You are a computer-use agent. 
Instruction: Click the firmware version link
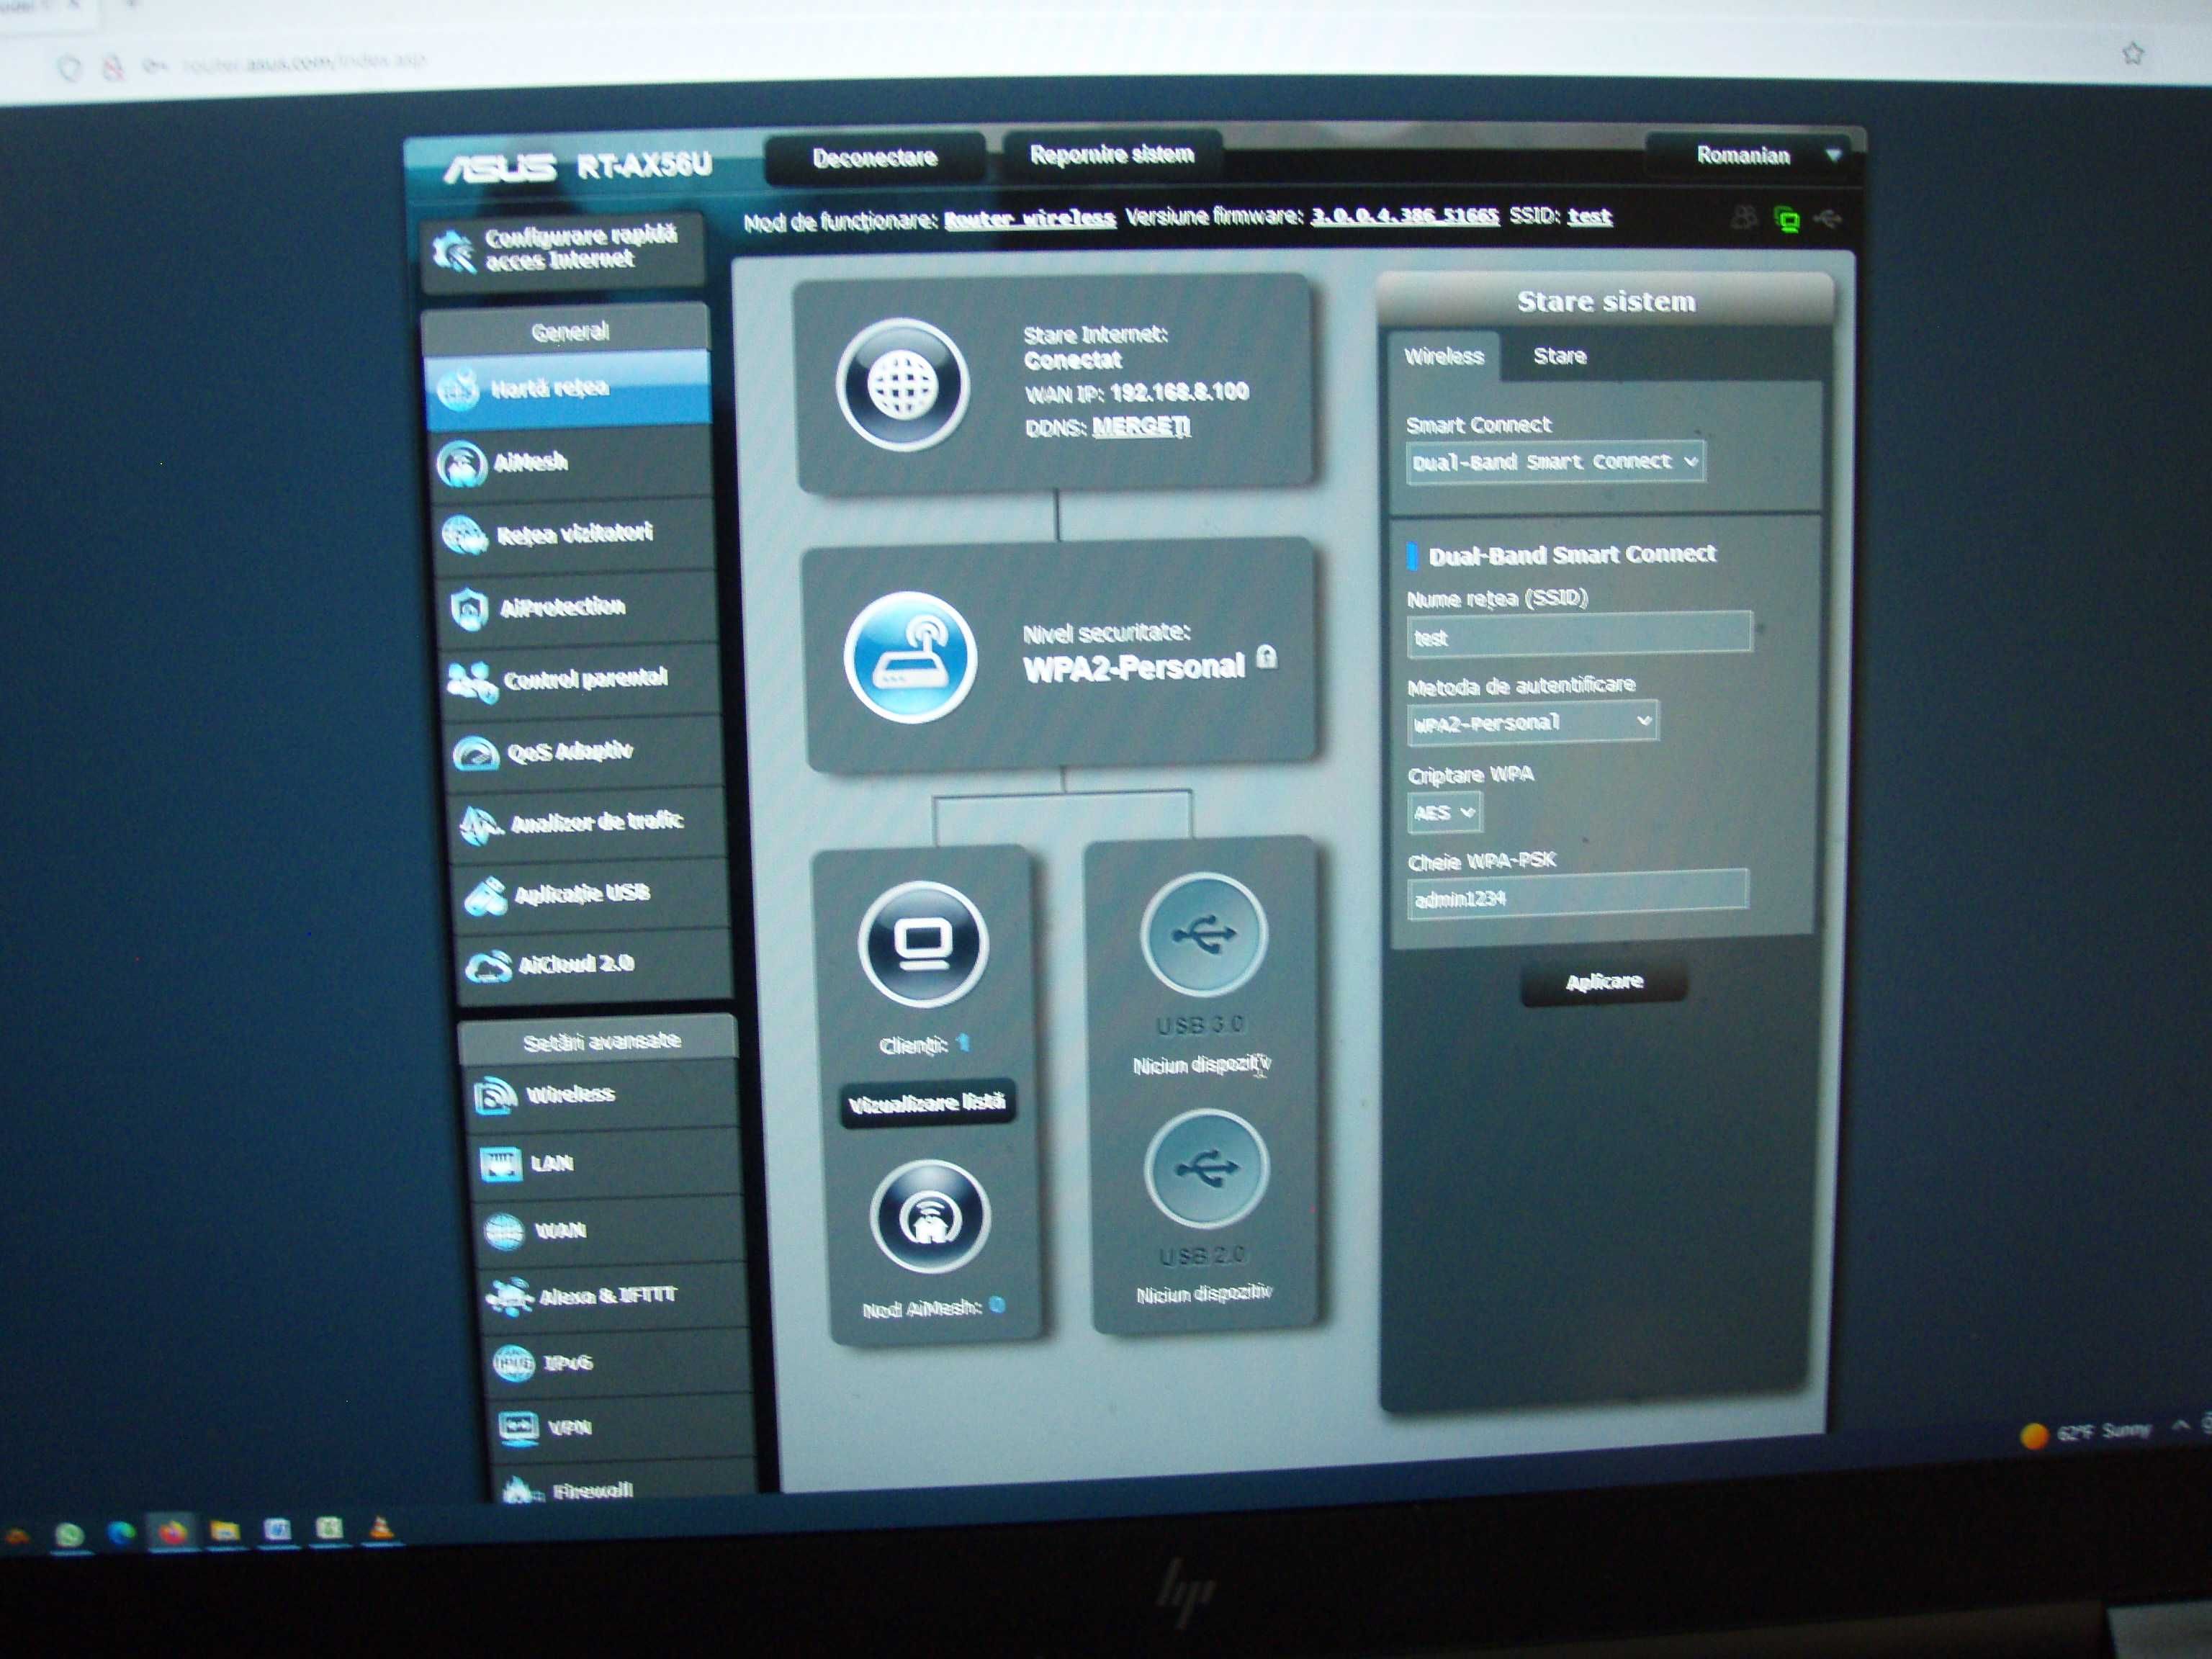[1404, 216]
